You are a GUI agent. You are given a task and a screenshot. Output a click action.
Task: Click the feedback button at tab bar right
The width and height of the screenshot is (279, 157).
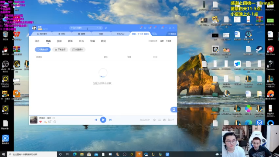point(172,34)
